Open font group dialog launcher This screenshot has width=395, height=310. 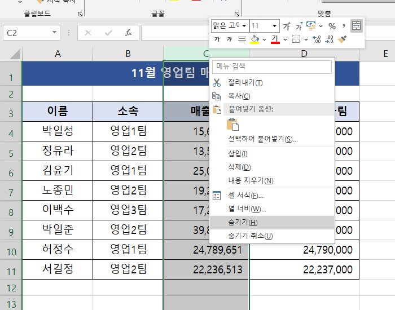point(237,14)
